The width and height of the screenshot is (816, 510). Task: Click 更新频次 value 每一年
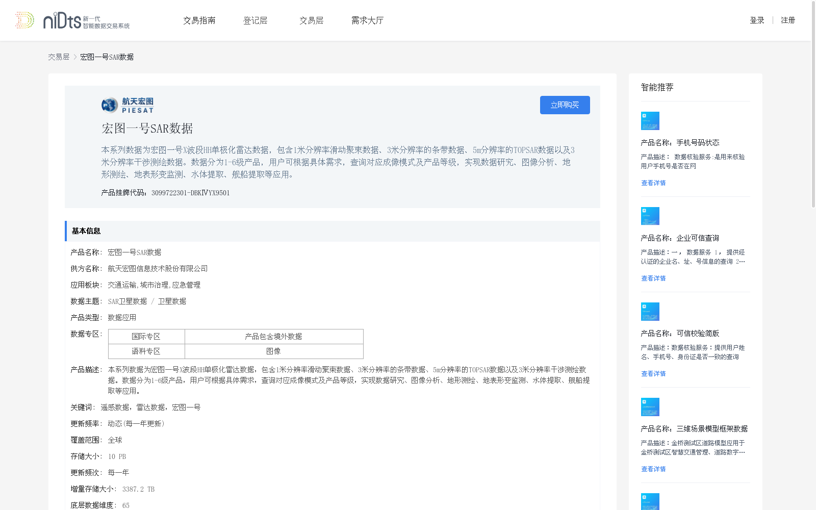click(x=118, y=473)
